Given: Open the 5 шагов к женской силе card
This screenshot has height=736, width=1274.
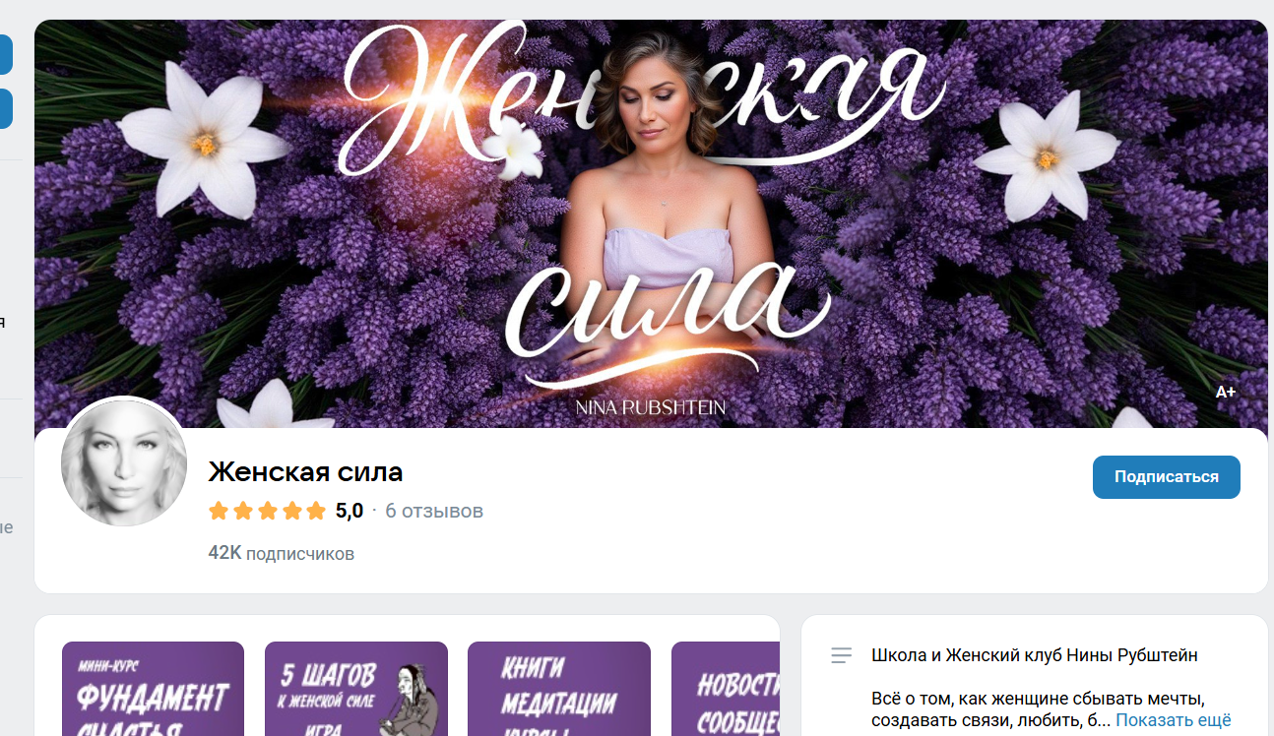Looking at the screenshot, I should (x=356, y=689).
